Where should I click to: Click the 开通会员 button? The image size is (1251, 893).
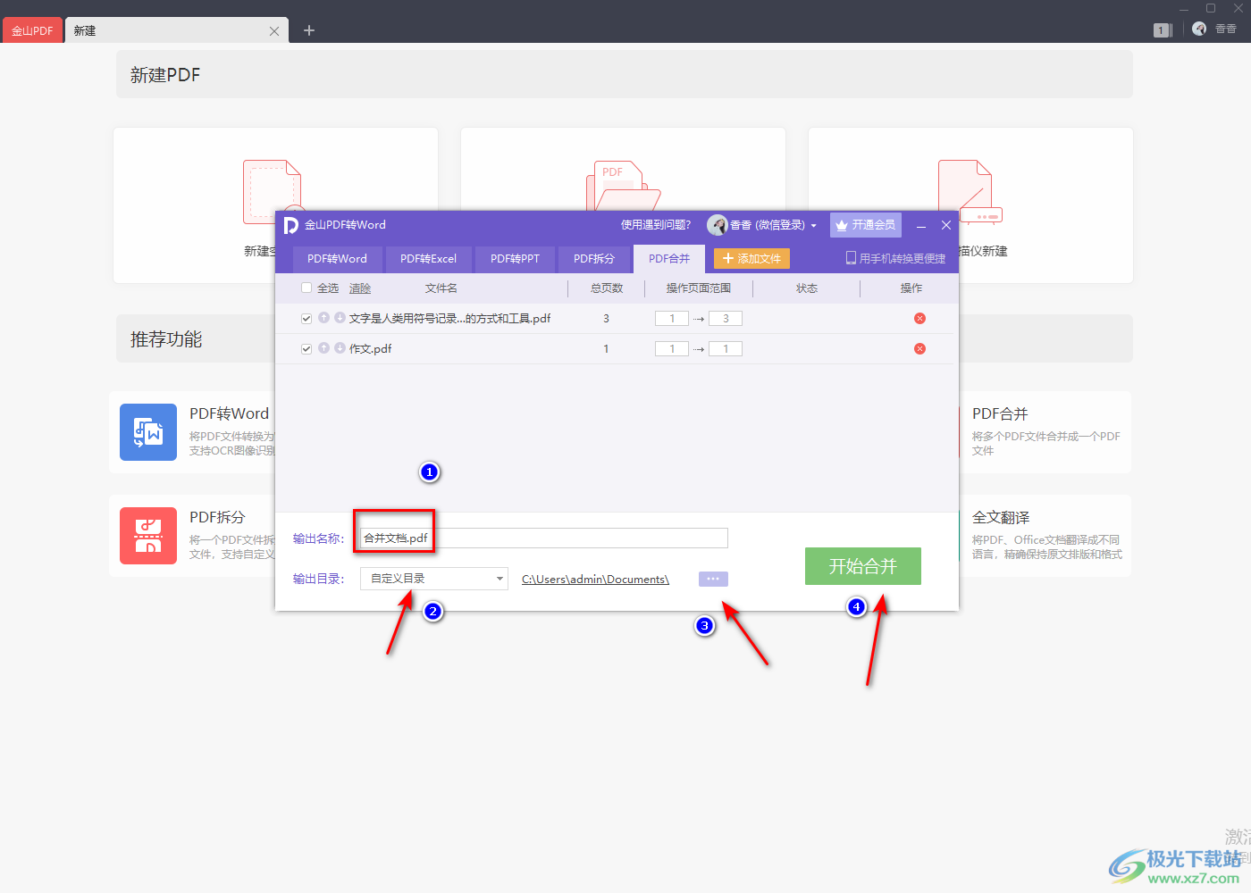click(866, 225)
